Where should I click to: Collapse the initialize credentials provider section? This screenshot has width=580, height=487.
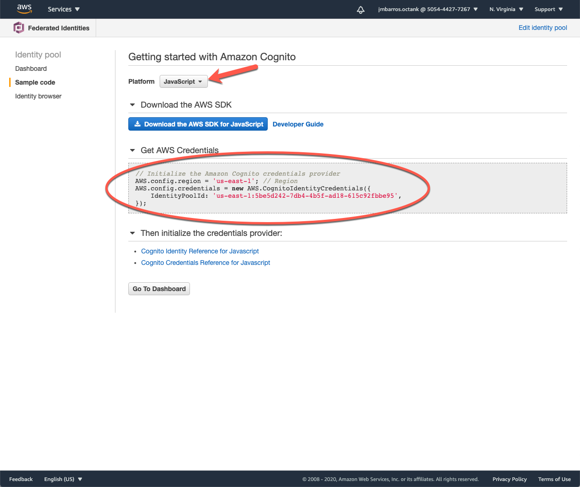coord(132,233)
